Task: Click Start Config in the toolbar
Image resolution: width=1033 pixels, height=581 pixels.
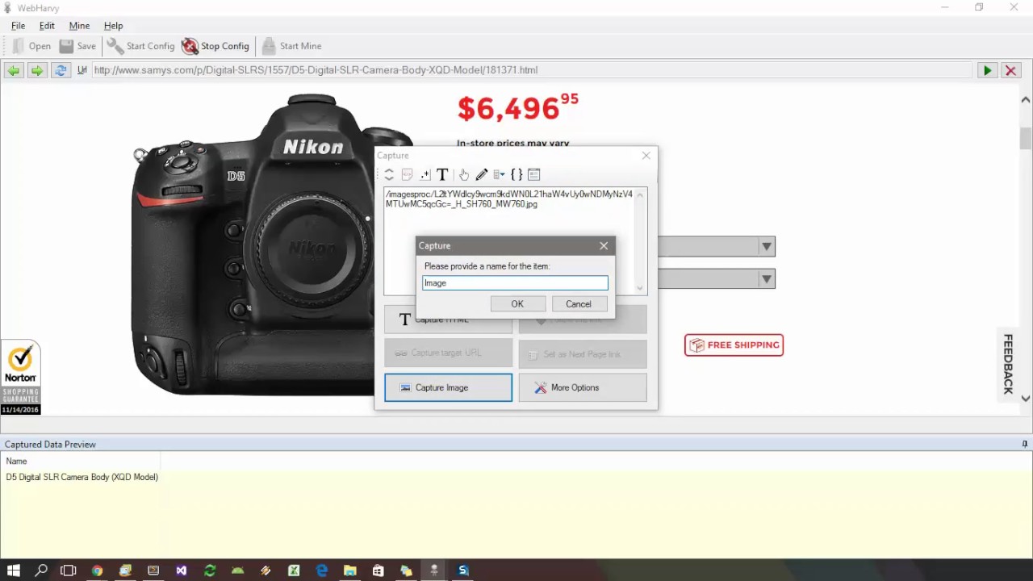Action: (141, 46)
